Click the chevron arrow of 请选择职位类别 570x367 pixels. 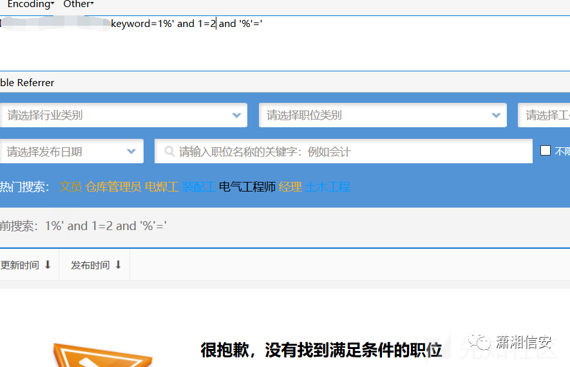[496, 115]
